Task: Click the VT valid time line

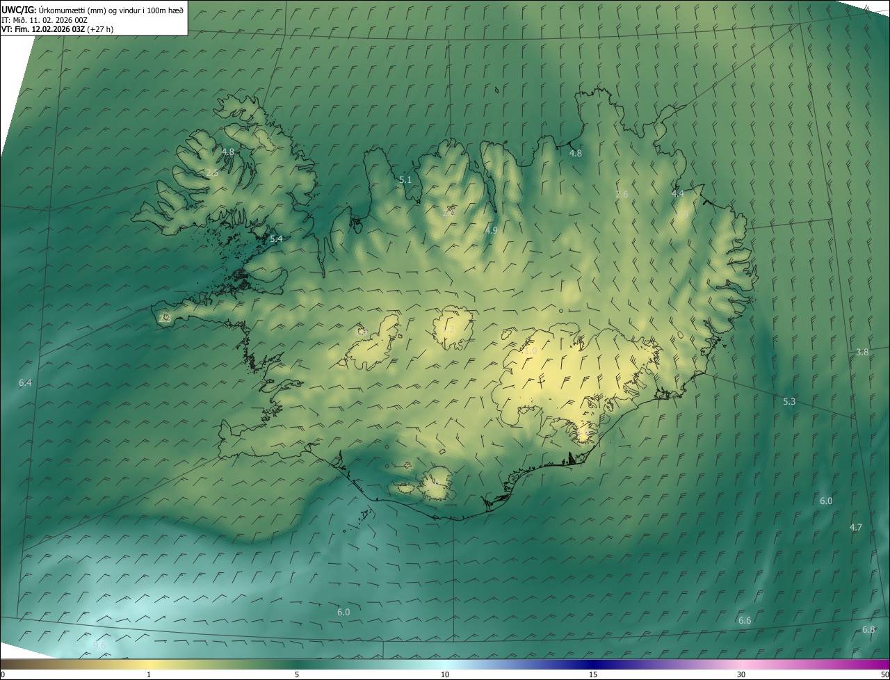Action: (57, 29)
